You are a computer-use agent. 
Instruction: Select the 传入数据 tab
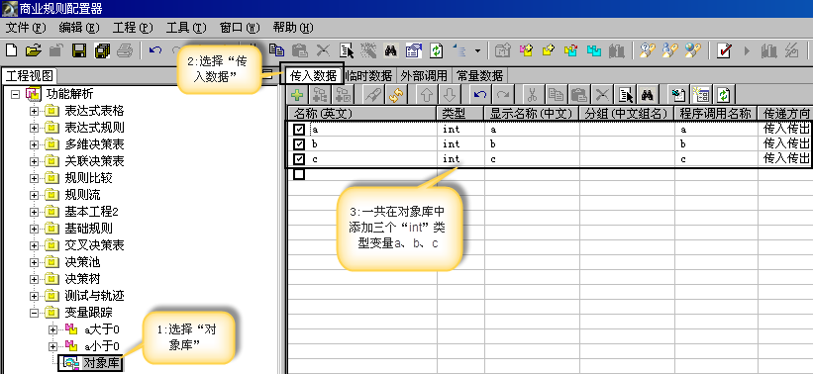[313, 75]
